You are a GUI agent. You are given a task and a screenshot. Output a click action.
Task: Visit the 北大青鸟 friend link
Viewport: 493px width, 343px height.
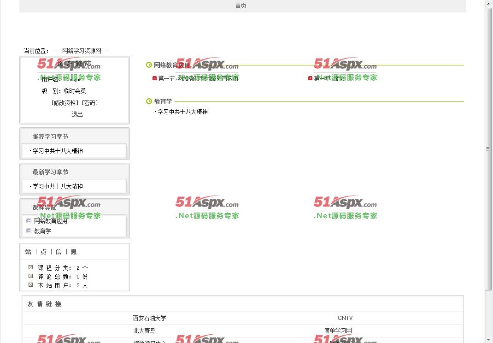[144, 331]
